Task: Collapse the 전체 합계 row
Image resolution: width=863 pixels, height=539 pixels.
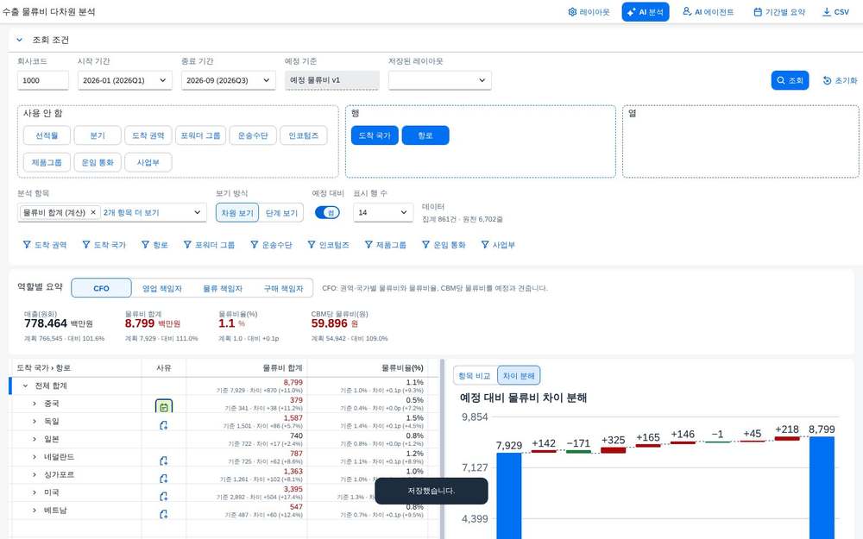Action: 25,385
